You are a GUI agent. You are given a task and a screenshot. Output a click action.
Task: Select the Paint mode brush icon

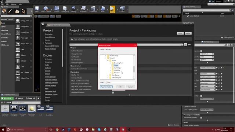point(11,11)
